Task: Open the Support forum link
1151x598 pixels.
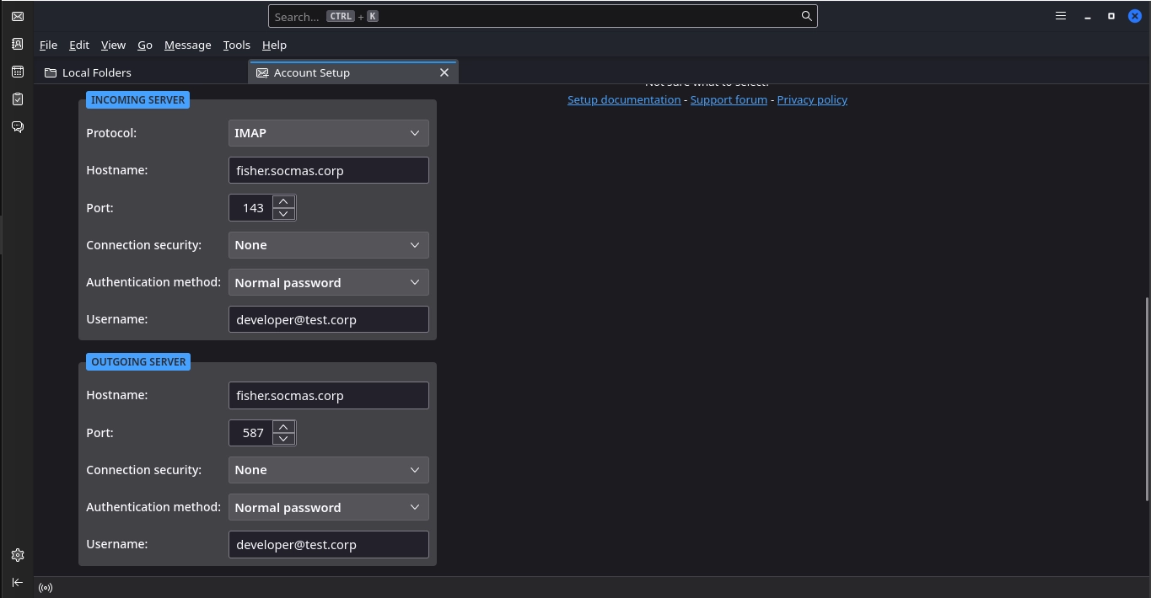Action: (729, 99)
